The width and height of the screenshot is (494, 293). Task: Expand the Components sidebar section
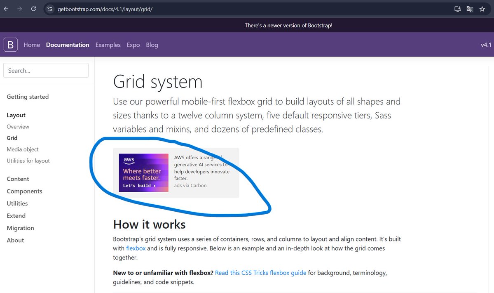pyautogui.click(x=24, y=191)
